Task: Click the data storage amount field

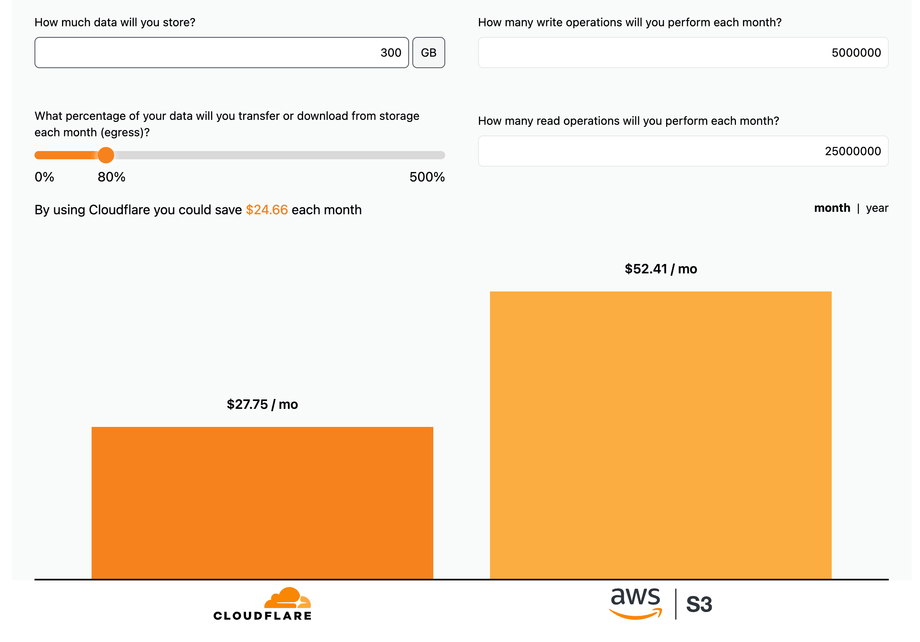Action: [222, 53]
